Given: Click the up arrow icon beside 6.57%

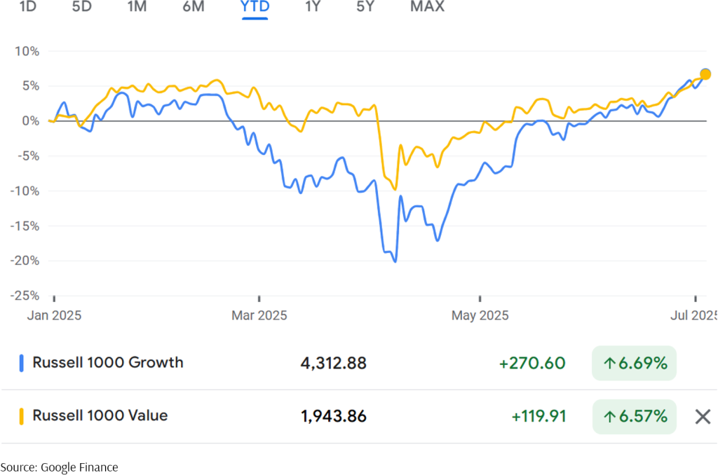Looking at the screenshot, I should (609, 417).
